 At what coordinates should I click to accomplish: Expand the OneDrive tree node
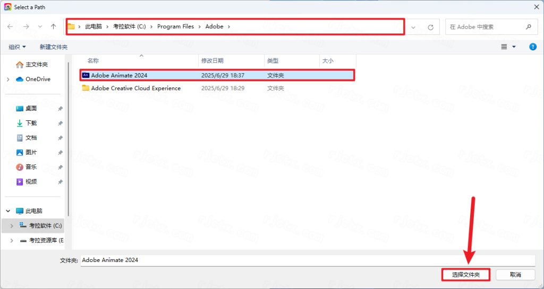pyautogui.click(x=8, y=79)
